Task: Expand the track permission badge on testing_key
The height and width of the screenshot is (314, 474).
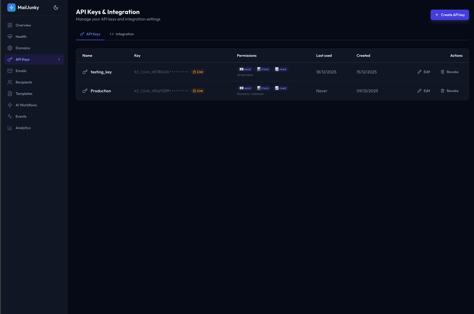Action: coord(263,69)
